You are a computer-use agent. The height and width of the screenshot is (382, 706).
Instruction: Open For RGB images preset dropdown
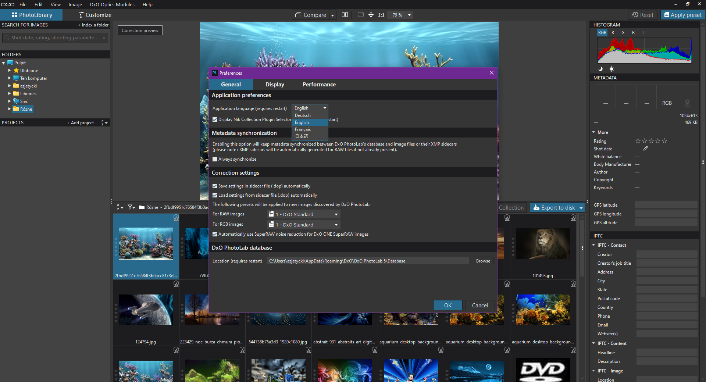[304, 225]
